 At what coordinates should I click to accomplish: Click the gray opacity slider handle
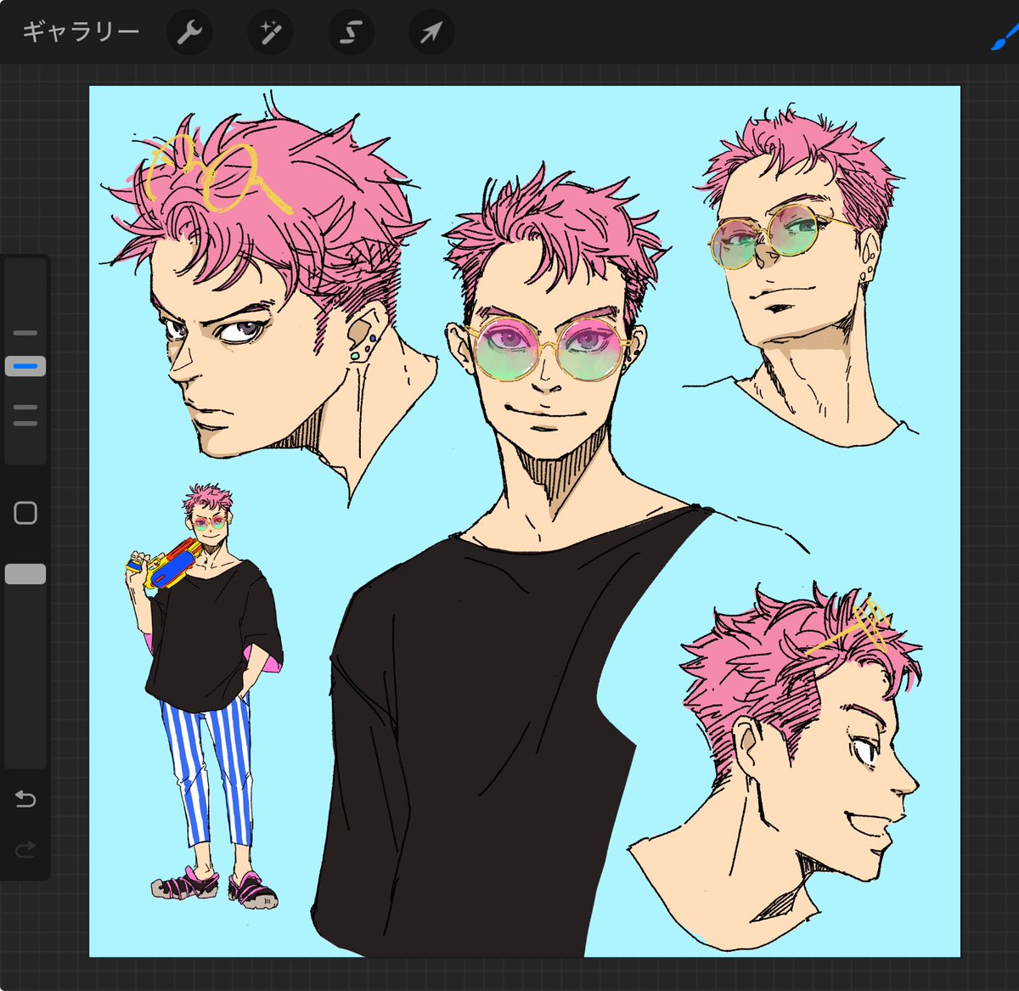pyautogui.click(x=25, y=574)
